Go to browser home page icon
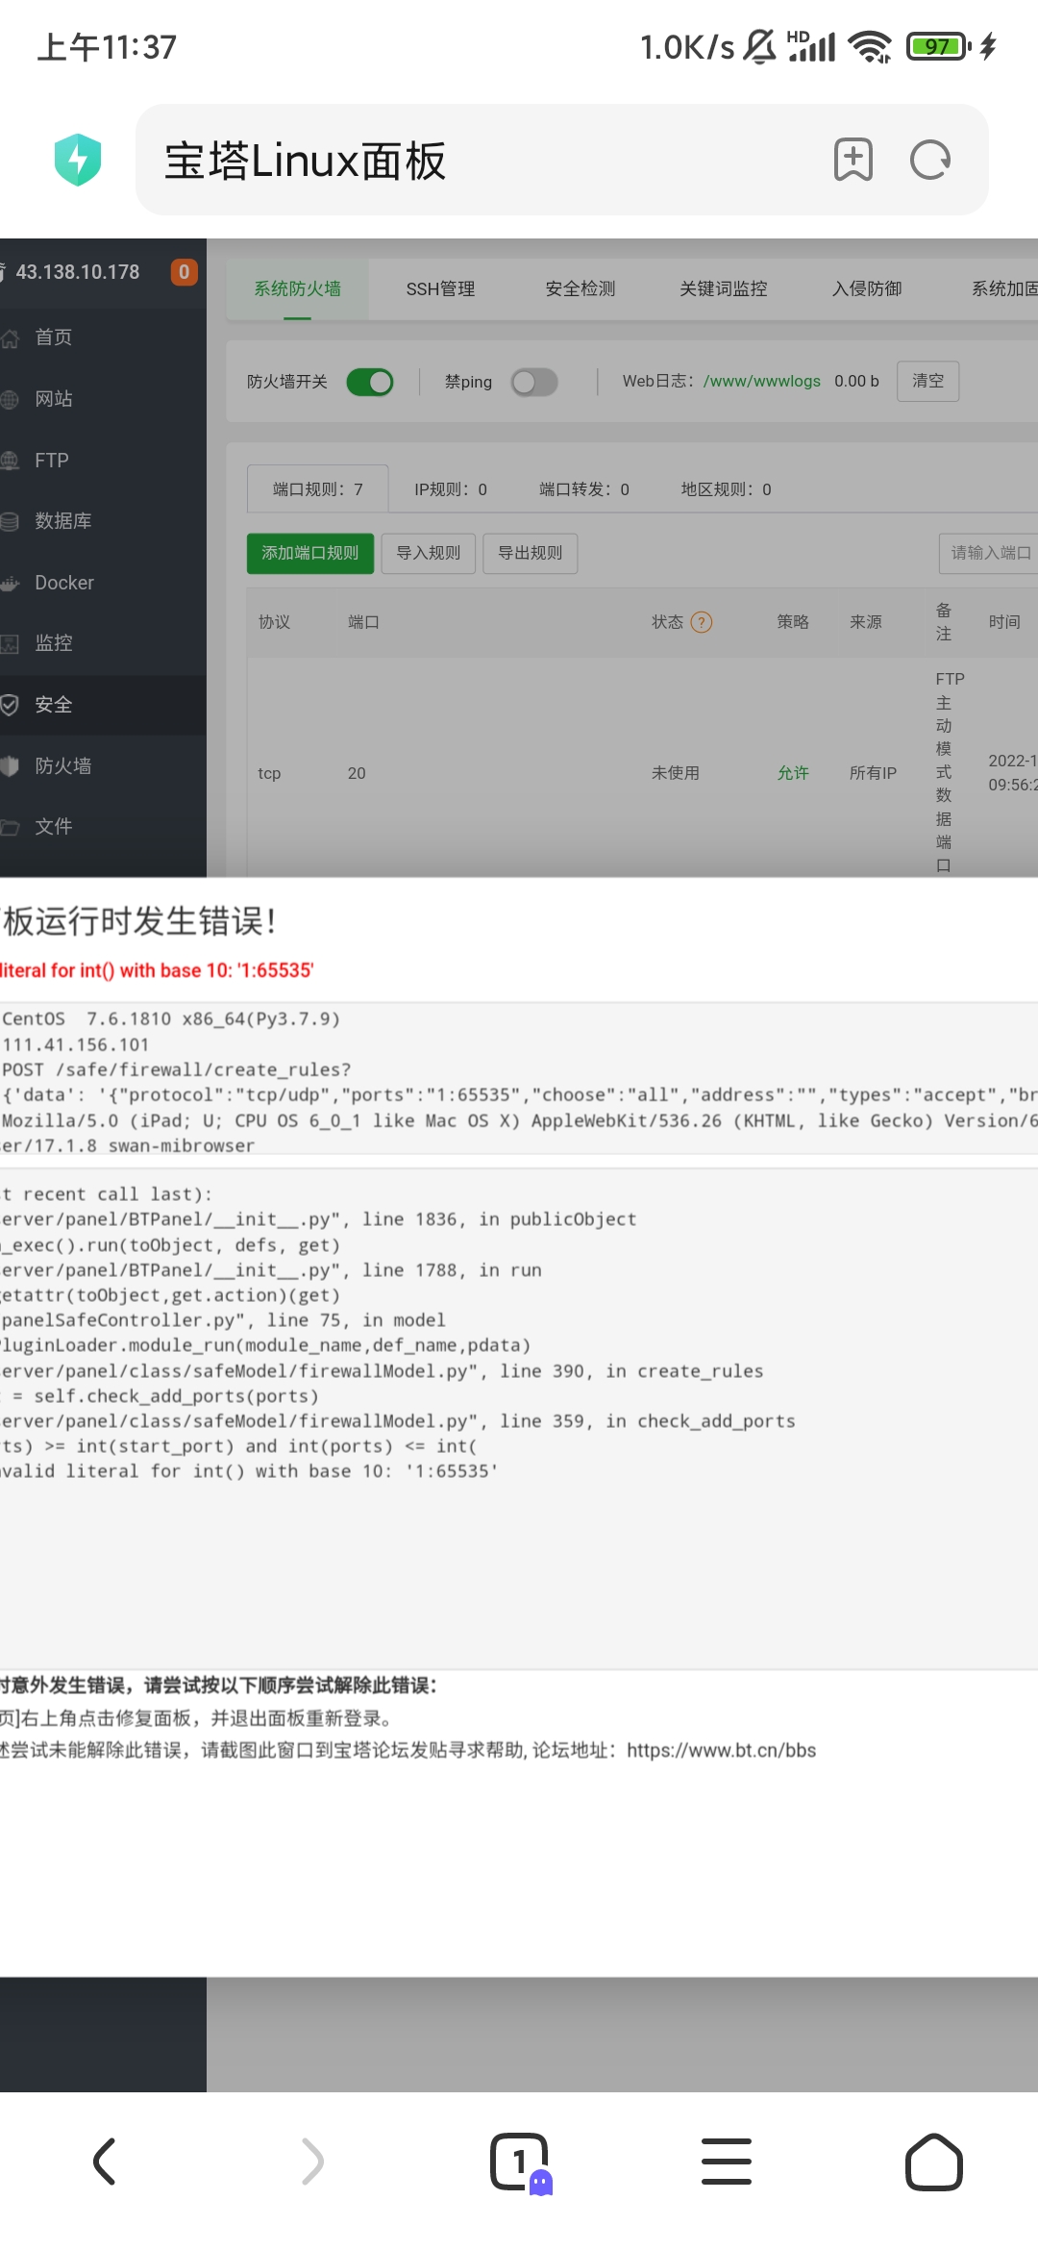This screenshot has width=1038, height=2250. [933, 2162]
